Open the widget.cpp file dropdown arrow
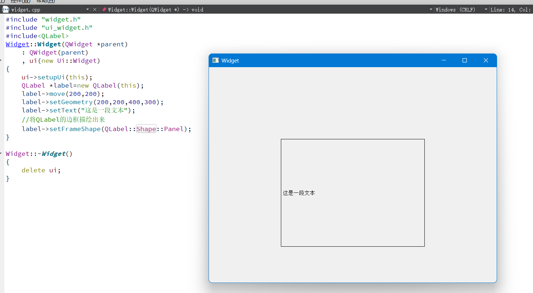The image size is (533, 293). pyautogui.click(x=87, y=9)
